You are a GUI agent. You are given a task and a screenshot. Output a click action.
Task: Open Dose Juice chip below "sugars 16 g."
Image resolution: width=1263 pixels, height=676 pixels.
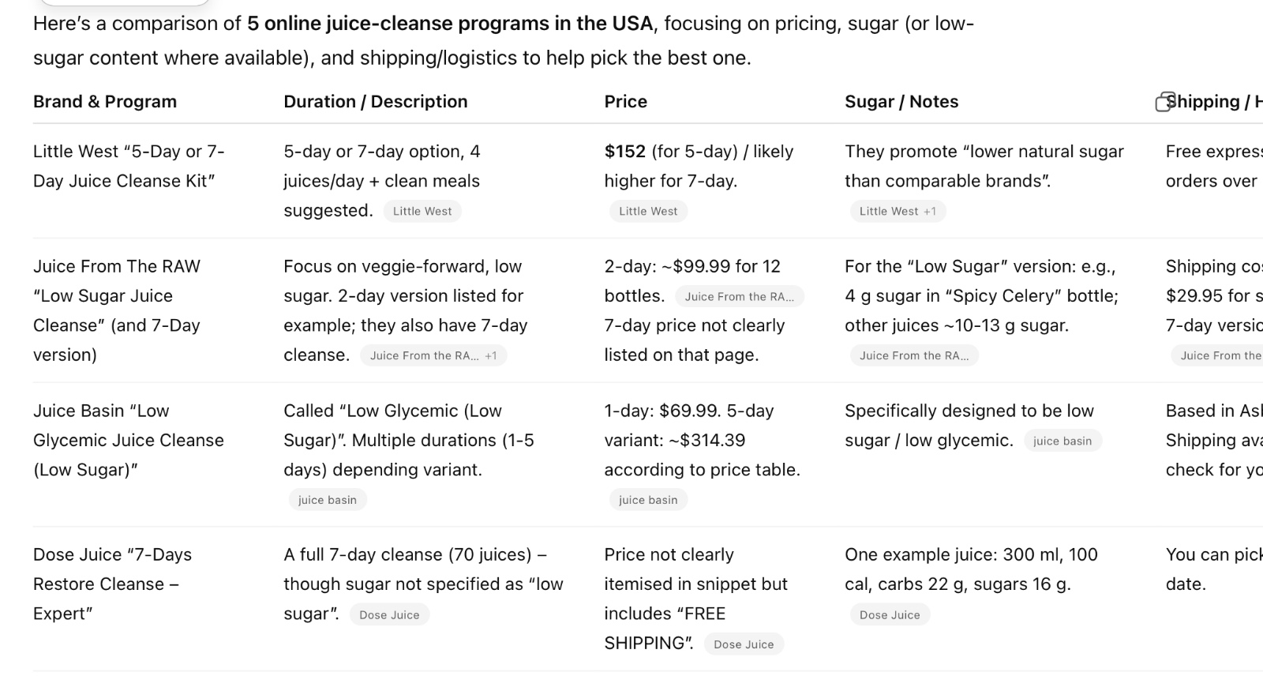[890, 615]
